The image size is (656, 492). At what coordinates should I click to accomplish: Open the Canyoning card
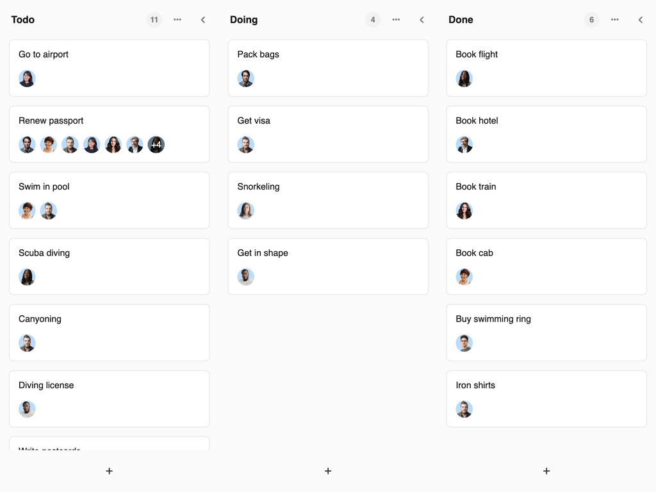[x=109, y=320]
